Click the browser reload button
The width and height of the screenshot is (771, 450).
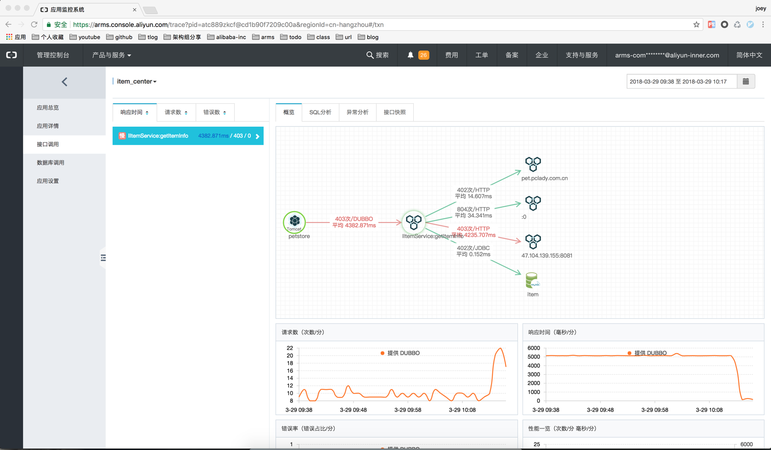point(34,24)
